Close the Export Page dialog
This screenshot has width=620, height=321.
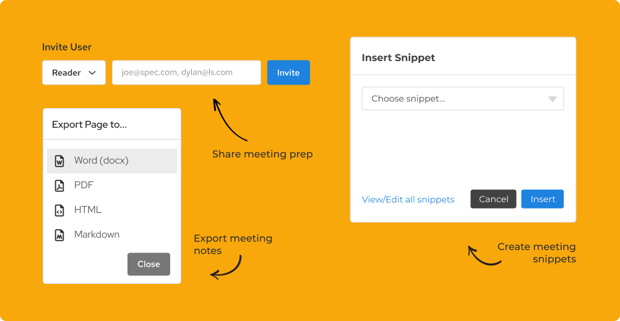149,264
